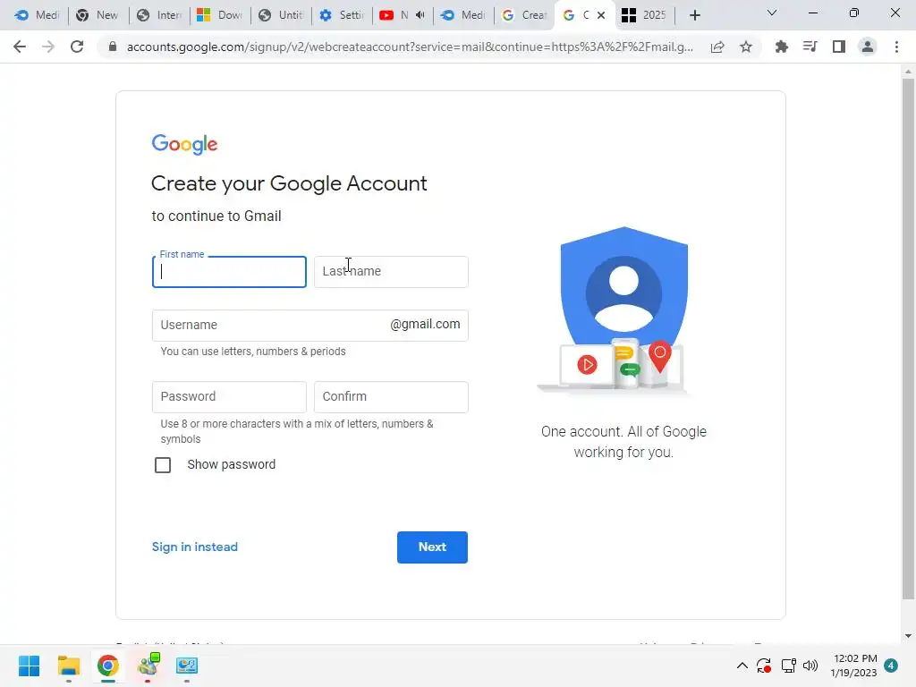Click the Google logo
Screen dimensions: 916x687
click(x=184, y=144)
